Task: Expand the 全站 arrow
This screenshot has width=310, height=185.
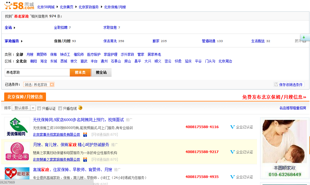Action: [x=14, y=28]
